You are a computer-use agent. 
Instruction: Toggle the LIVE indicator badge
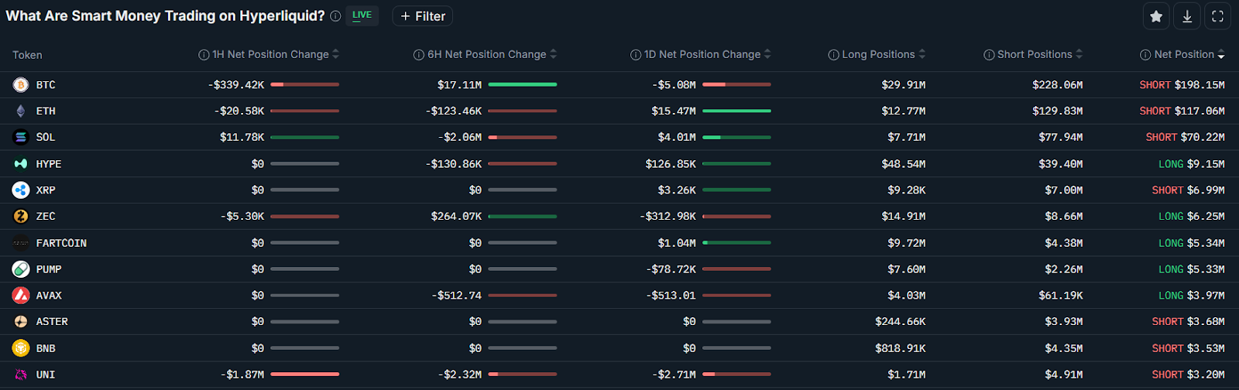362,15
